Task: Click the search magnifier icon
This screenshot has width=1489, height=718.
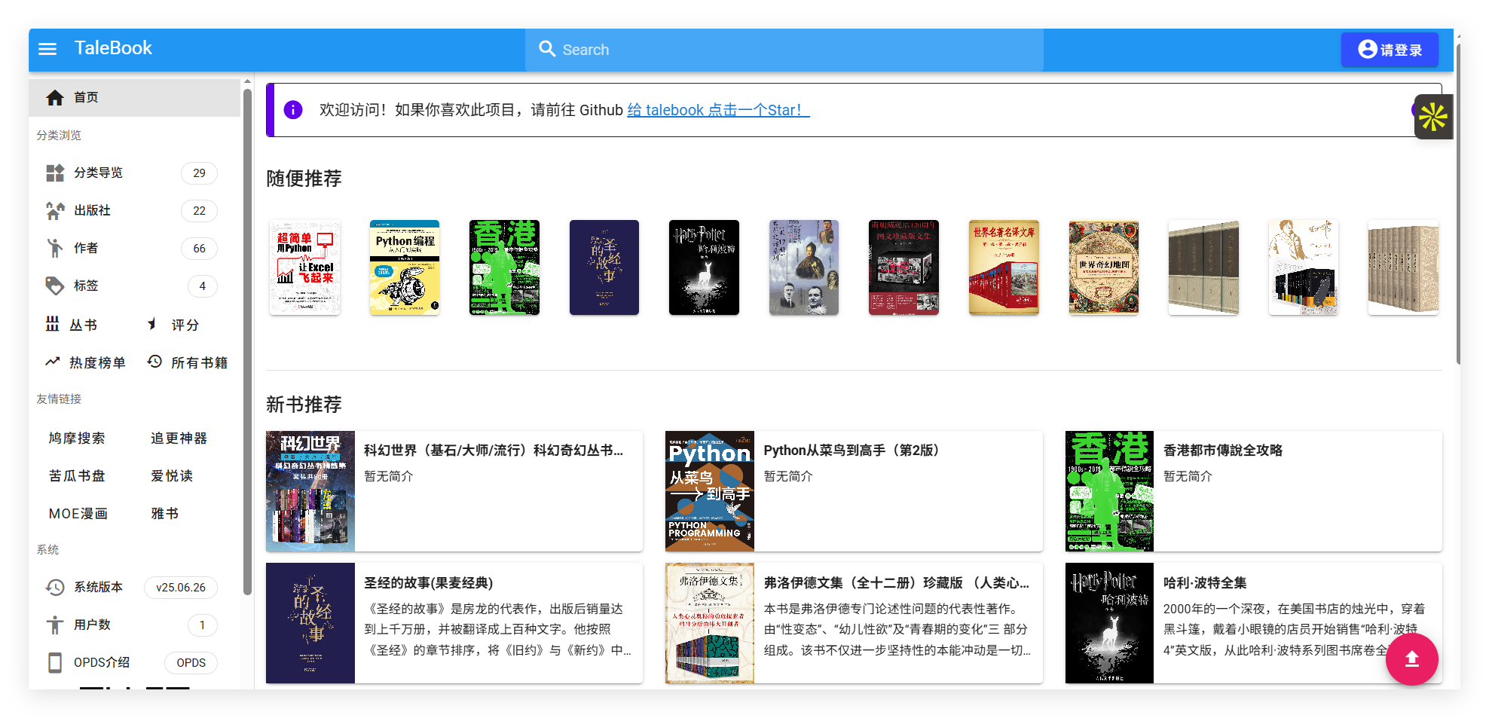Action: (547, 49)
